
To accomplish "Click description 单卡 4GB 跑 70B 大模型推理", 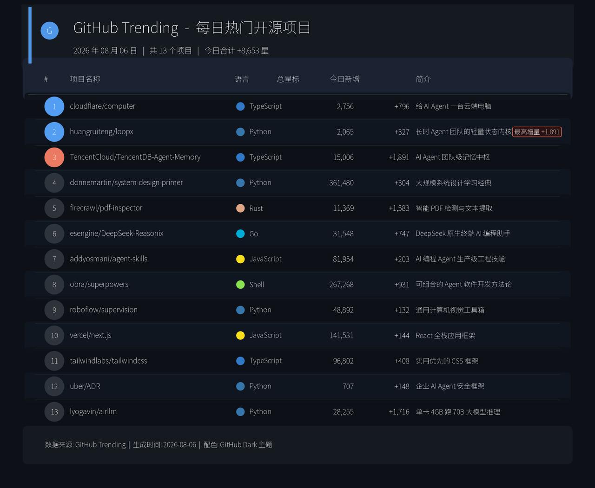I will pos(458,412).
